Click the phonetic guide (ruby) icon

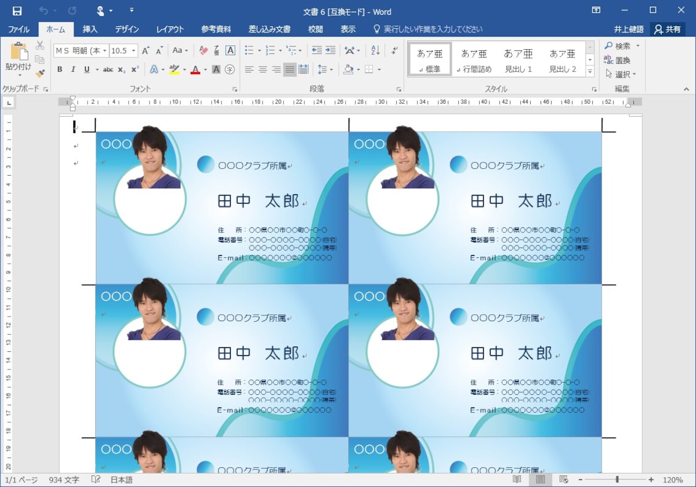pos(216,51)
